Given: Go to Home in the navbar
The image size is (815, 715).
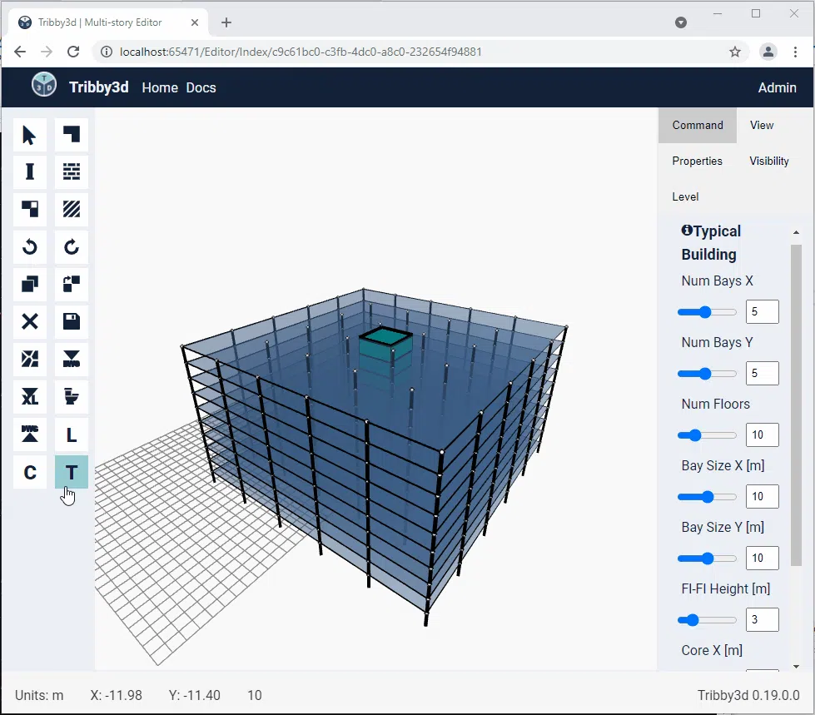Looking at the screenshot, I should point(160,88).
